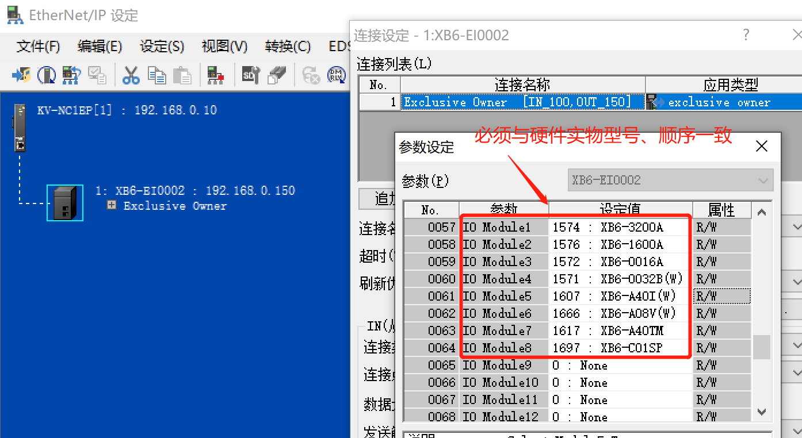Click row number 0064 in parameter table
This screenshot has width=802, height=438.
click(431, 348)
